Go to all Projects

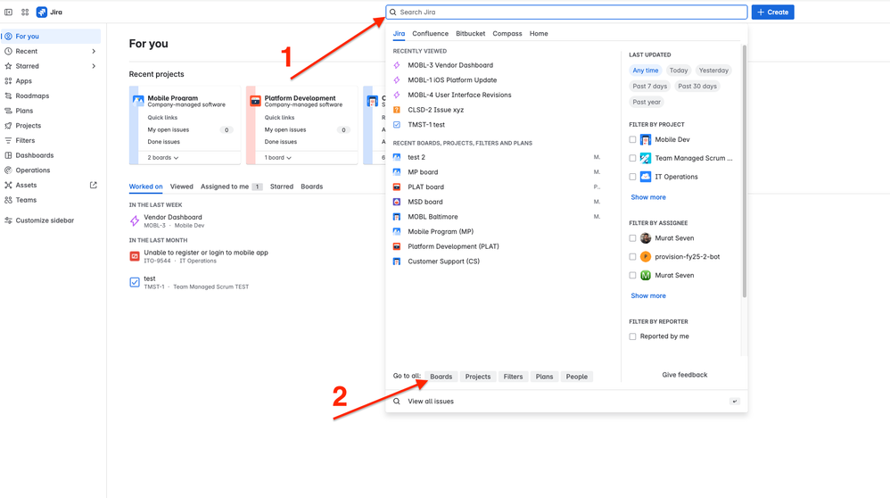point(478,377)
